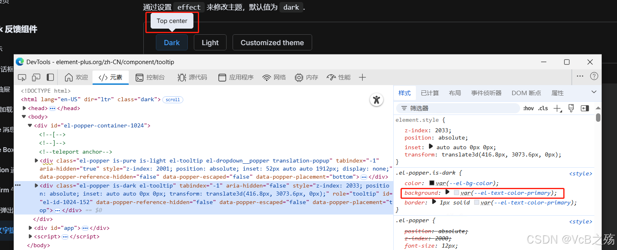Collapse the el-popper-container div node
Image resolution: width=617 pixels, height=250 pixels.
[x=30, y=125]
